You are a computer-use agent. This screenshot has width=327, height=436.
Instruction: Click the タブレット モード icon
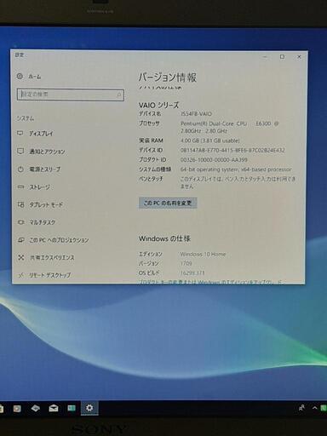click(20, 204)
